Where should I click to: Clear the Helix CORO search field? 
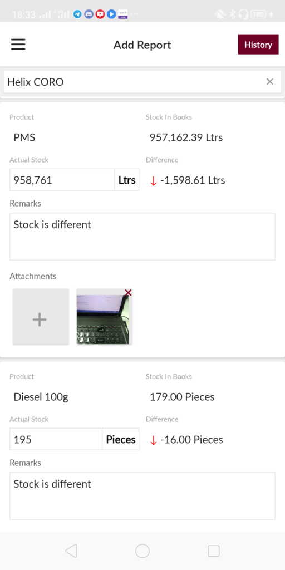click(x=270, y=81)
